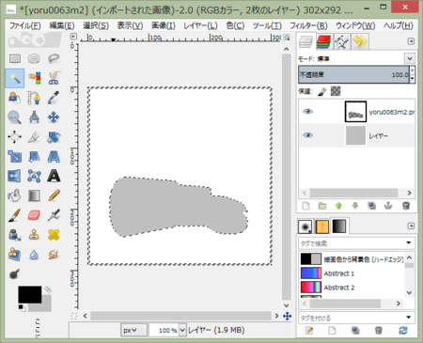The height and width of the screenshot is (343, 423).
Task: Open the gradients dock tab configuration menu
Action: point(411,226)
